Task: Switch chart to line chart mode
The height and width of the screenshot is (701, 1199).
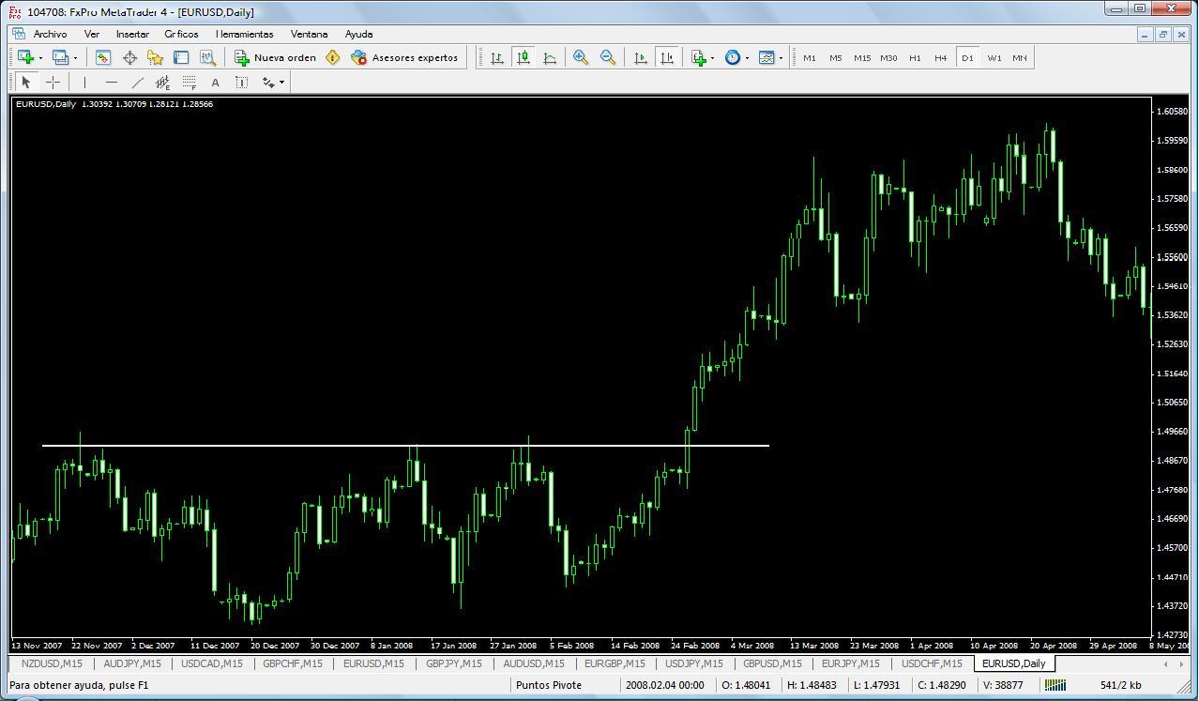Action: coord(550,57)
